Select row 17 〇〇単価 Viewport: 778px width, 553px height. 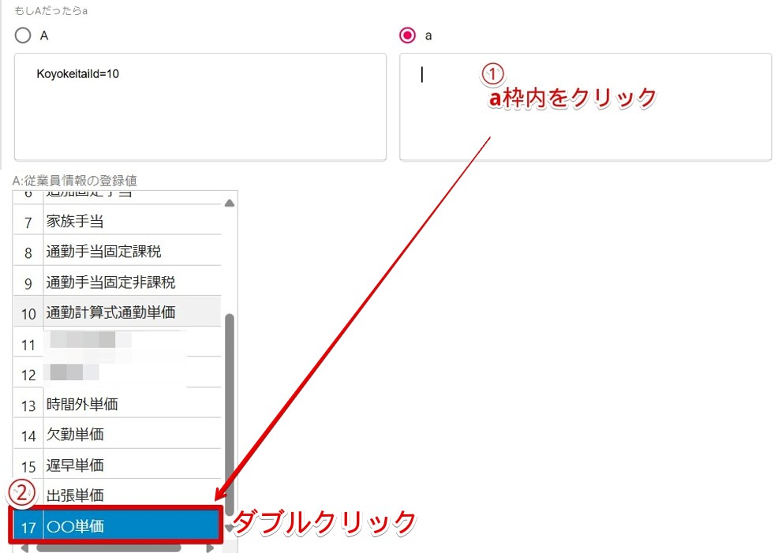117,525
